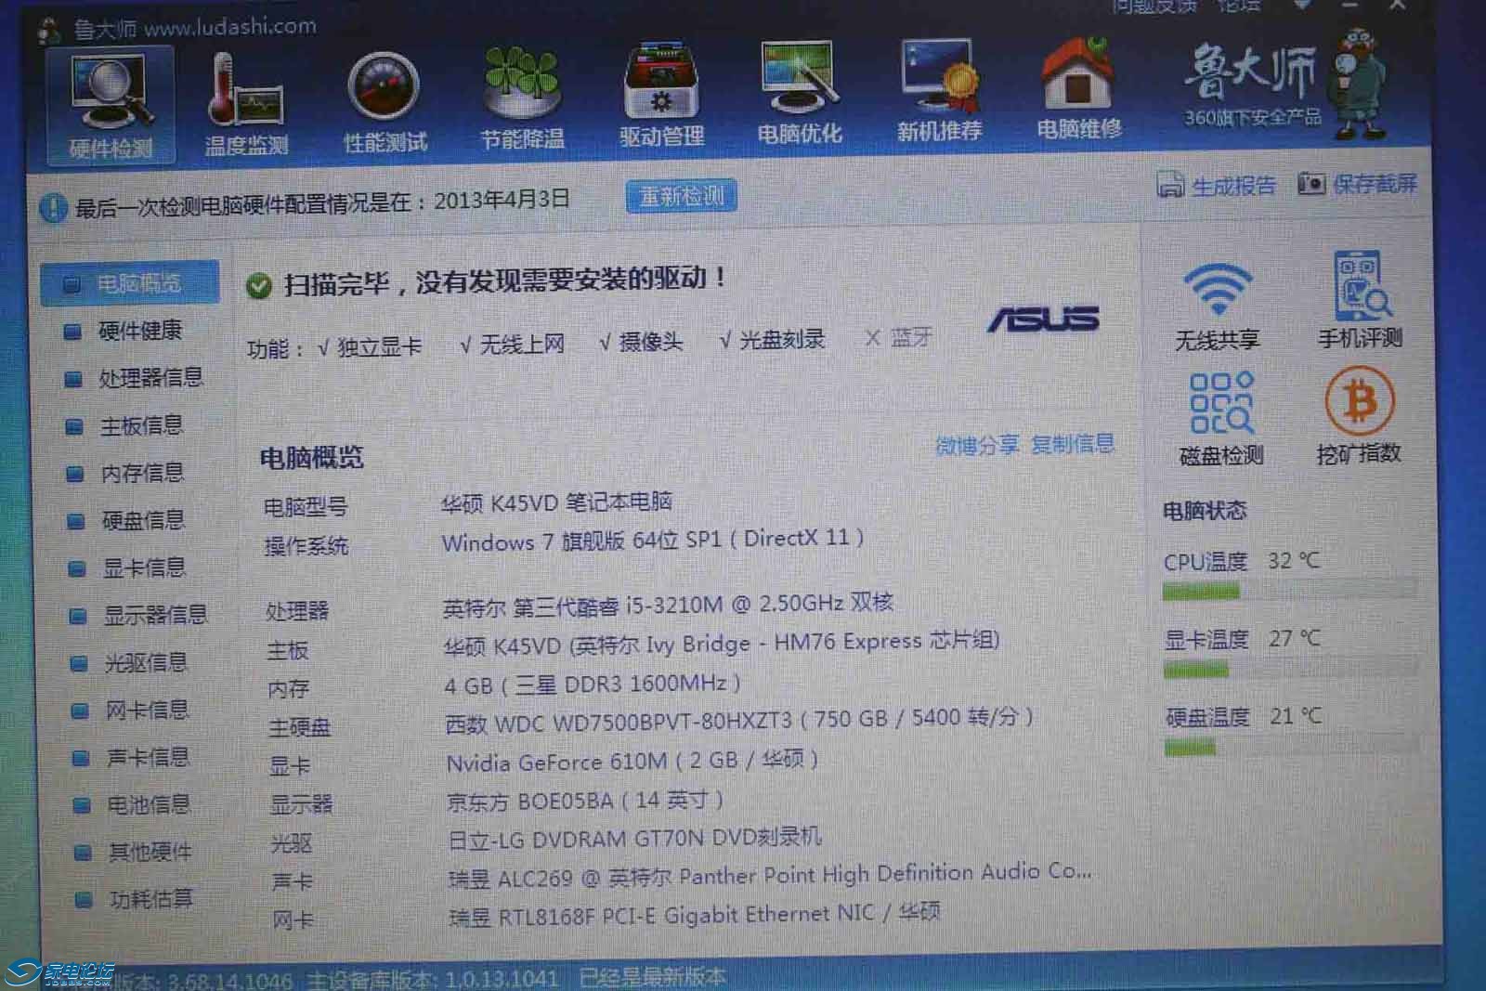The image size is (1486, 991).
Task: Open the 电脑优化 PC optimization tool
Action: [x=800, y=94]
